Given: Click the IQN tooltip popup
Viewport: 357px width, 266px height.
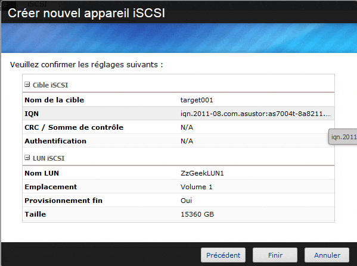Looking at the screenshot, I should (x=343, y=137).
